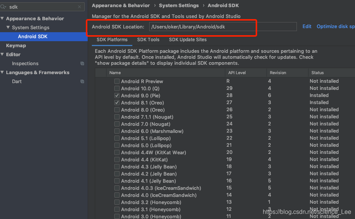Screen dimensions: 355x219
Task: Sort by Status column header
Action: coord(331,73)
